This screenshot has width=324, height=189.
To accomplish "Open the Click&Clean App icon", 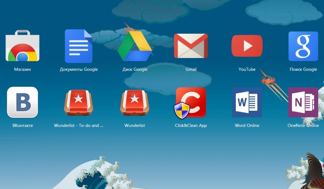I will (190, 103).
